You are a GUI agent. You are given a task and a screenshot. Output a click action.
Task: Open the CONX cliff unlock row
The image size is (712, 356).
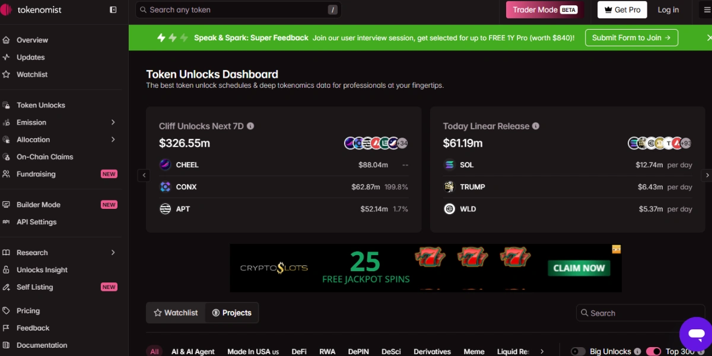284,187
